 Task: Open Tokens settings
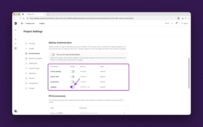tap(30, 78)
